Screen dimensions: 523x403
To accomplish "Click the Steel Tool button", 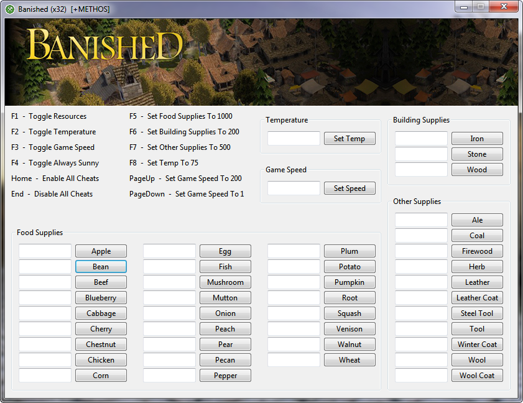I will [x=477, y=313].
